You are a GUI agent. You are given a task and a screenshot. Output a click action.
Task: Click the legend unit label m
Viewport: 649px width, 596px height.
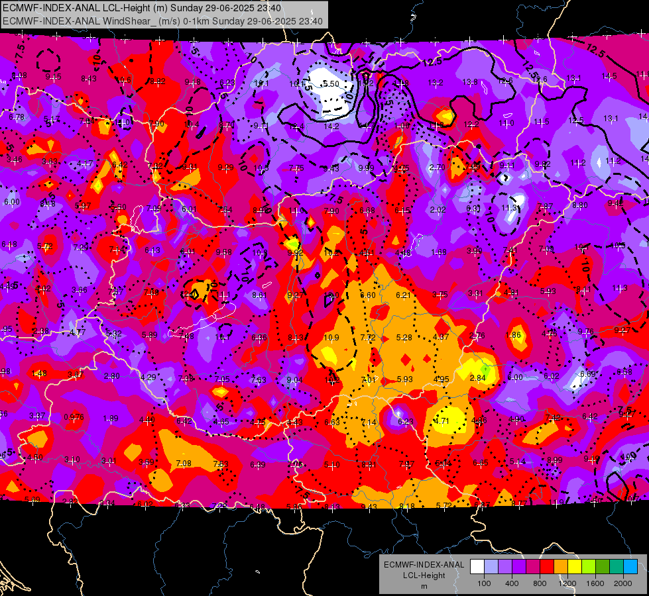(424, 586)
